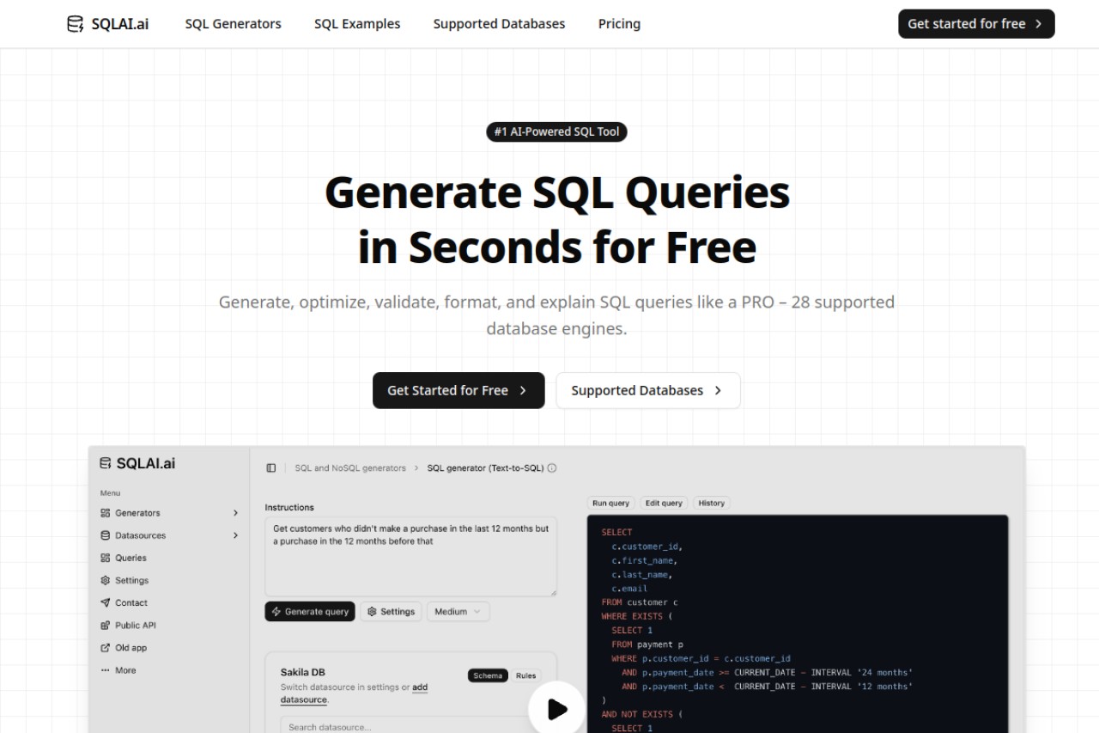Viewport: 1099px width, 733px height.
Task: Click the Run query tab
Action: (x=611, y=503)
